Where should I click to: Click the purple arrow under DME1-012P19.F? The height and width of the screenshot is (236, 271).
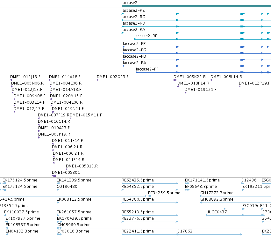click(239, 86)
